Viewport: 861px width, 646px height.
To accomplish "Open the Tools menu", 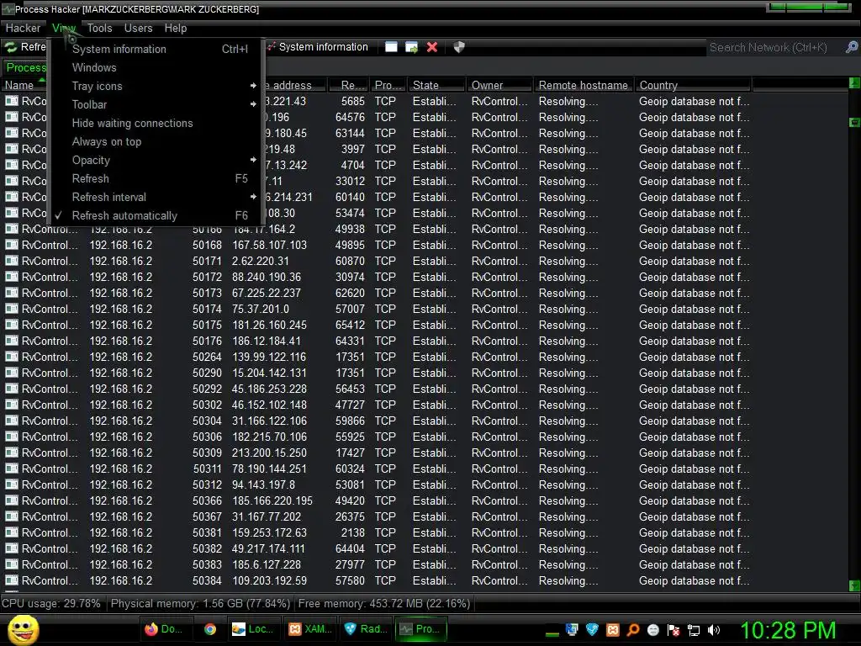I will [x=99, y=28].
